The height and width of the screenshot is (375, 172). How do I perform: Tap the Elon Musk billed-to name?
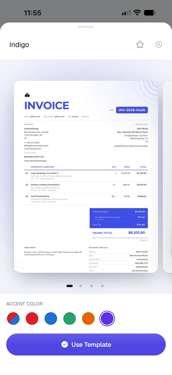click(142, 129)
